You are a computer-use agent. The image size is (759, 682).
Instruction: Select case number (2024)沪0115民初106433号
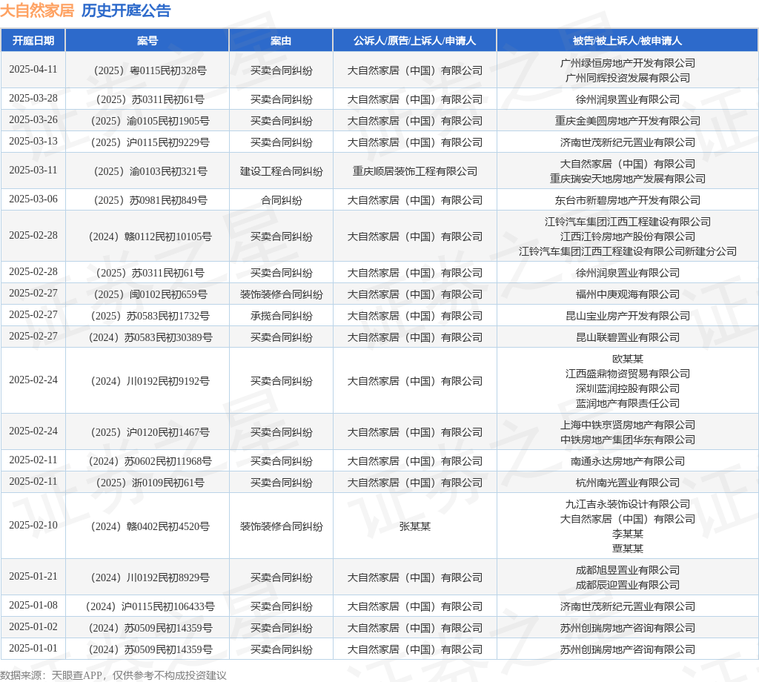(x=150, y=607)
